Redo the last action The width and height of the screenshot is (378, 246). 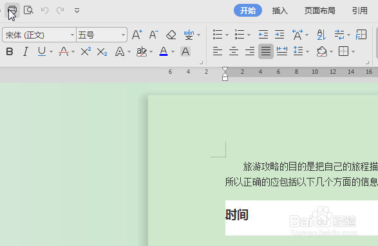tap(61, 10)
